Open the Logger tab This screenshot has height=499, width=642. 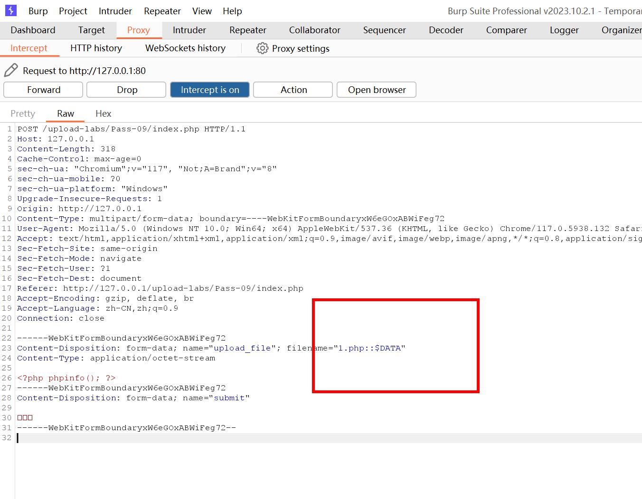coord(564,30)
